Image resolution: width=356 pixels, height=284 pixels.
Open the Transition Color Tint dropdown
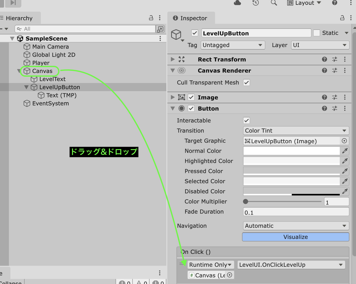point(296,131)
